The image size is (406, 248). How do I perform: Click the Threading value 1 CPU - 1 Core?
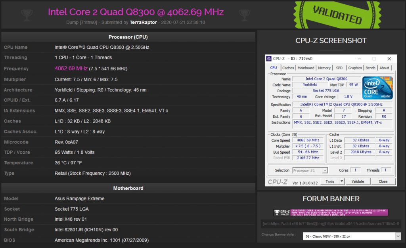click(x=83, y=57)
